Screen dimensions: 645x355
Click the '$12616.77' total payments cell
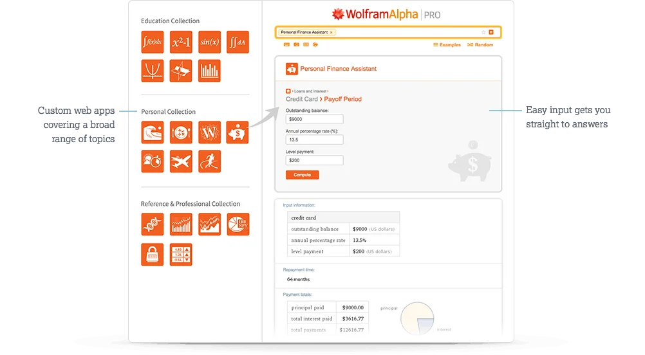(351, 329)
